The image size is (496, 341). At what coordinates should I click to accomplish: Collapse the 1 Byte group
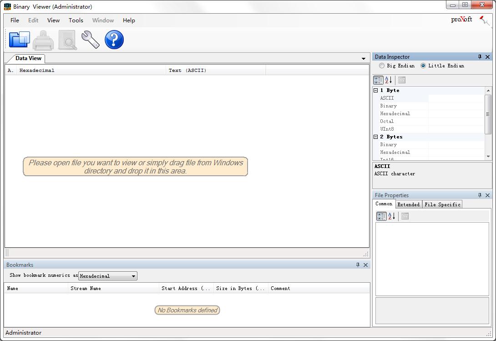(x=376, y=90)
